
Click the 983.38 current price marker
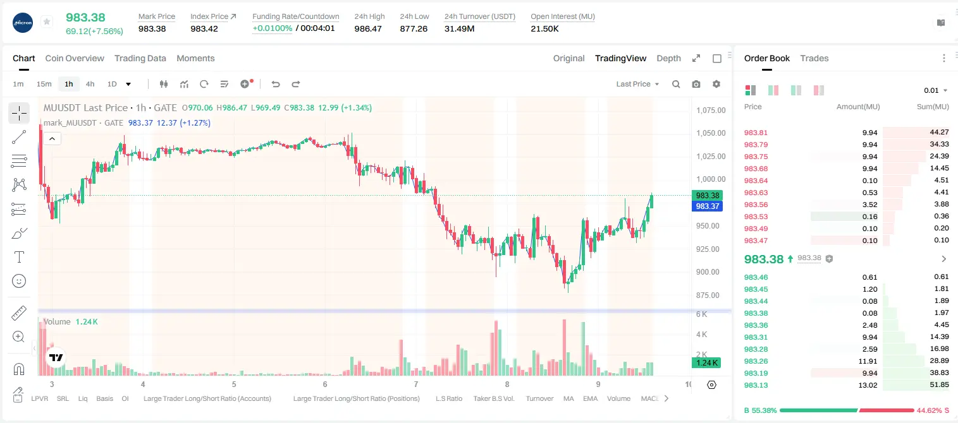pyautogui.click(x=708, y=196)
